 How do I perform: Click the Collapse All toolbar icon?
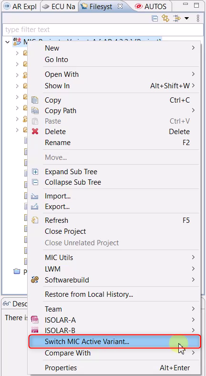coord(155,19)
